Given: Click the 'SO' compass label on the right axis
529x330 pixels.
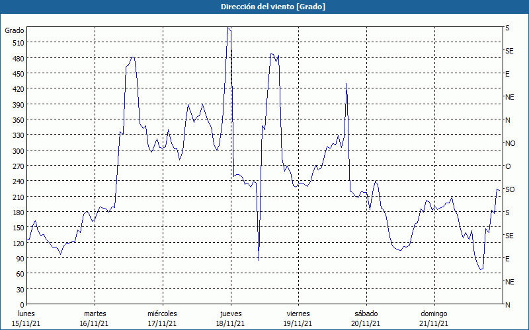Looking at the screenshot, I should click(x=510, y=189).
